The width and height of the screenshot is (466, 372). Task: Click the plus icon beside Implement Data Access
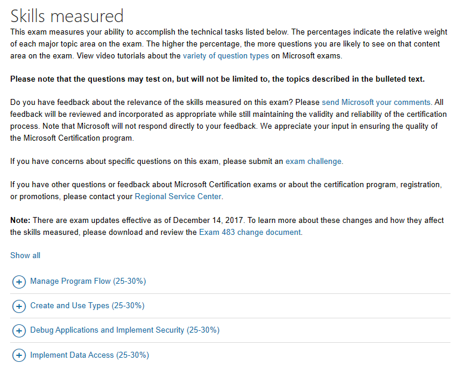(18, 355)
